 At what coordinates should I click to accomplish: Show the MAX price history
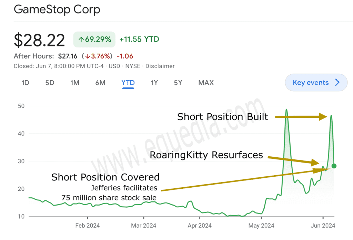206,83
